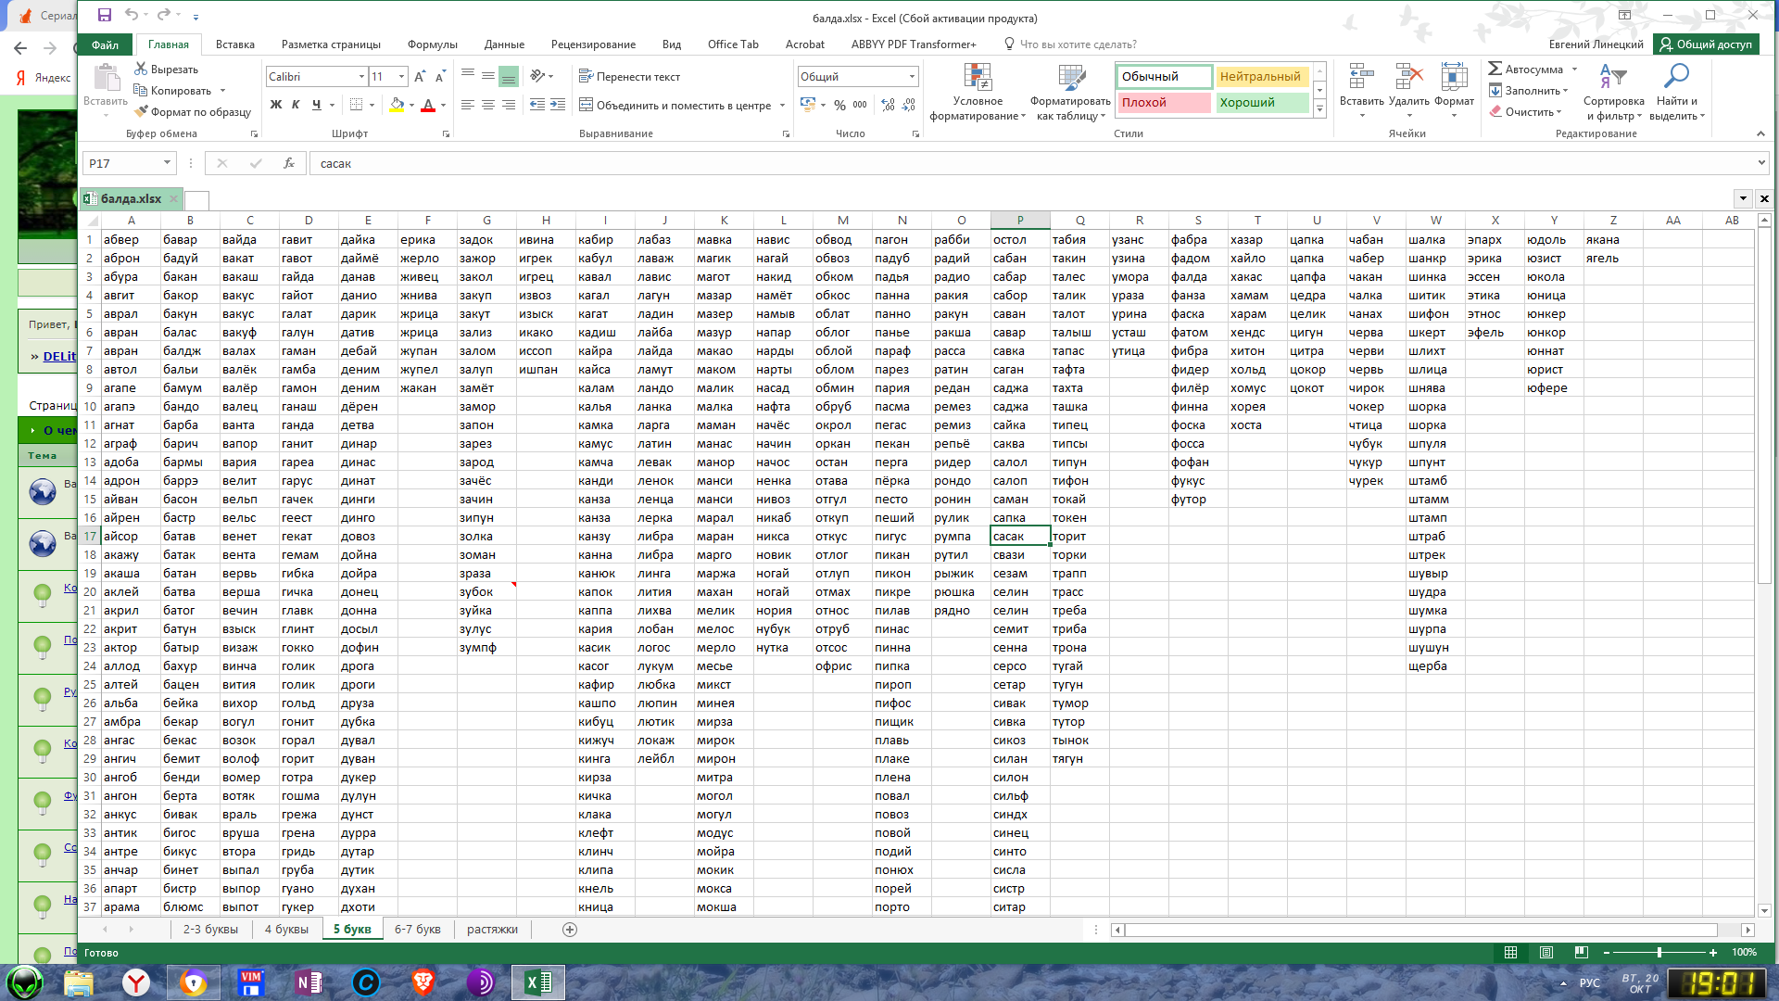The height and width of the screenshot is (1001, 1779).
Task: Select the Плохой cell style
Action: (x=1164, y=103)
